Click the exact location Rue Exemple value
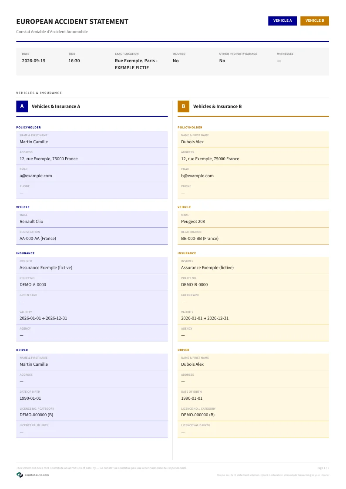 (136, 64)
